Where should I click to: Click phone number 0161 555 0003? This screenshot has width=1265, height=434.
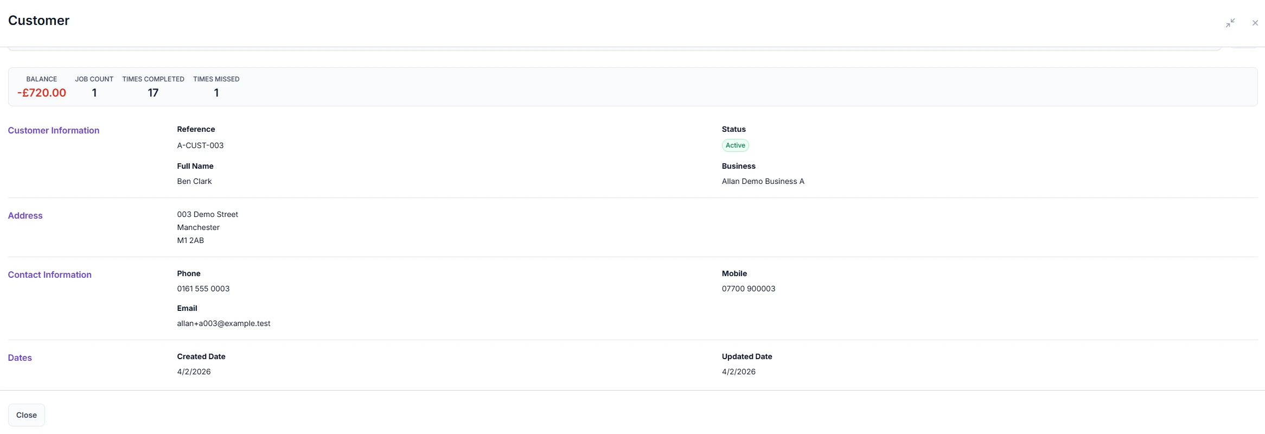coord(203,289)
